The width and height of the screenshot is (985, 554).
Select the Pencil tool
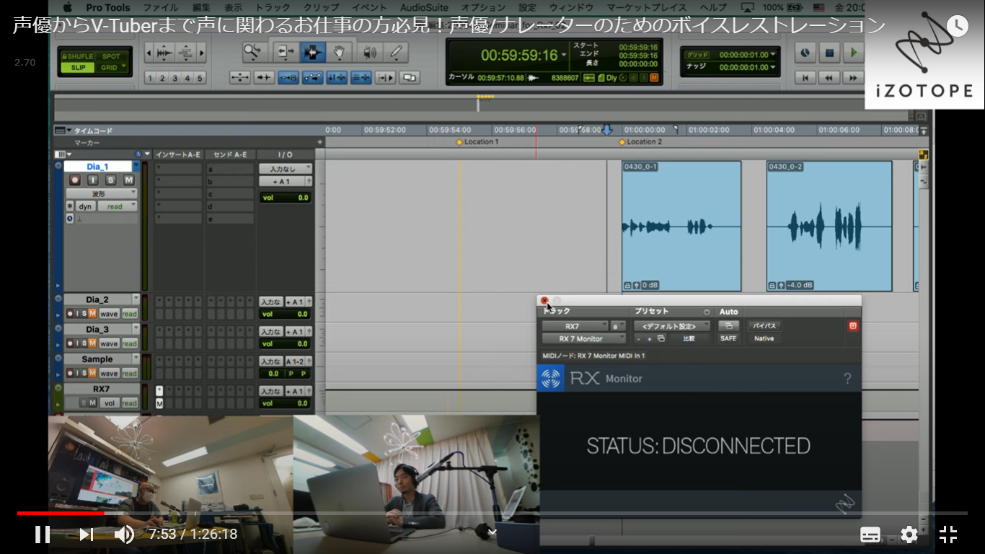[x=395, y=52]
